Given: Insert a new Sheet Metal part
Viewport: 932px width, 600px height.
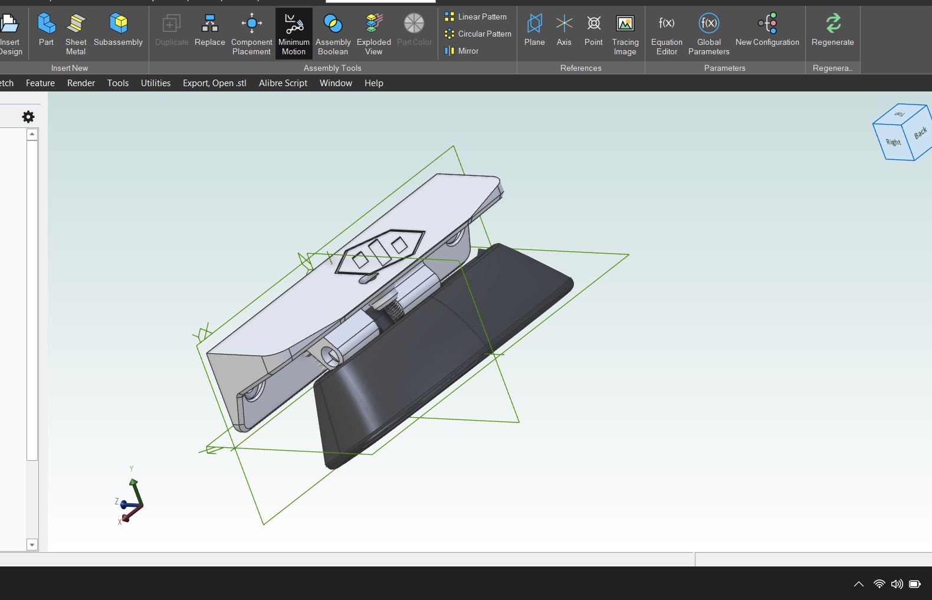Looking at the screenshot, I should tap(76, 34).
